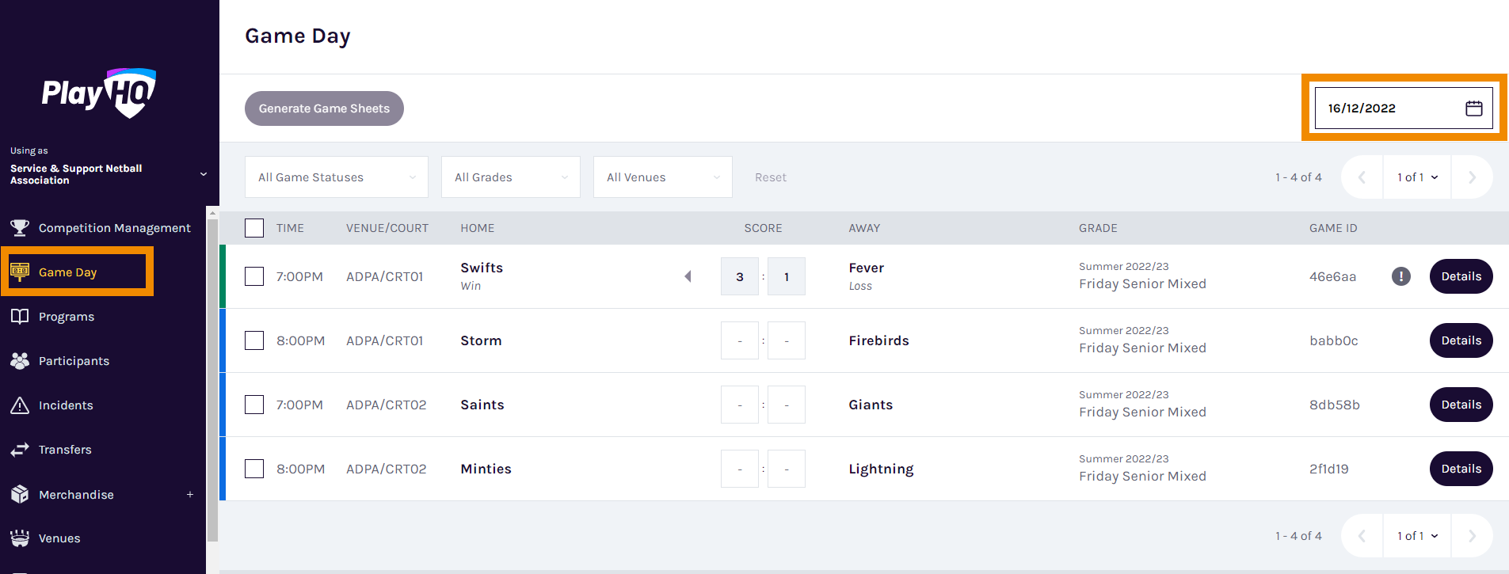Tick the select-all games checkbox
Screen dimensions: 1509x574
coord(253,227)
